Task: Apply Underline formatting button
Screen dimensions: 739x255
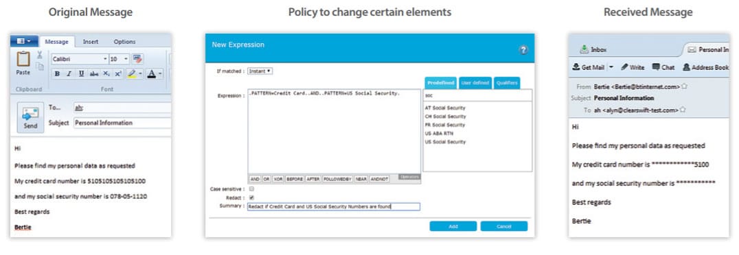Action: (82, 74)
